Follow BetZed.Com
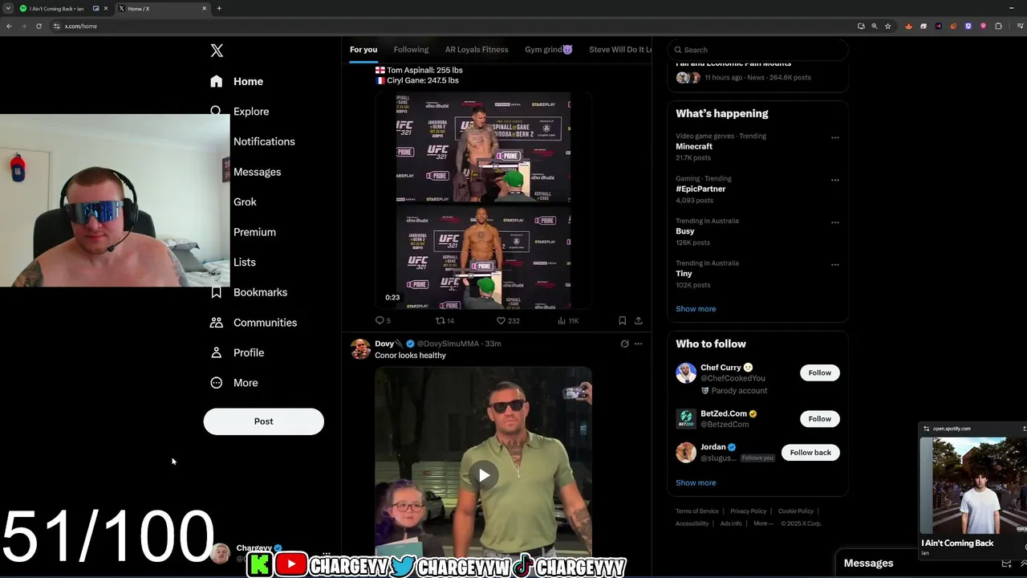Screen dimensions: 1027x578 [819, 419]
